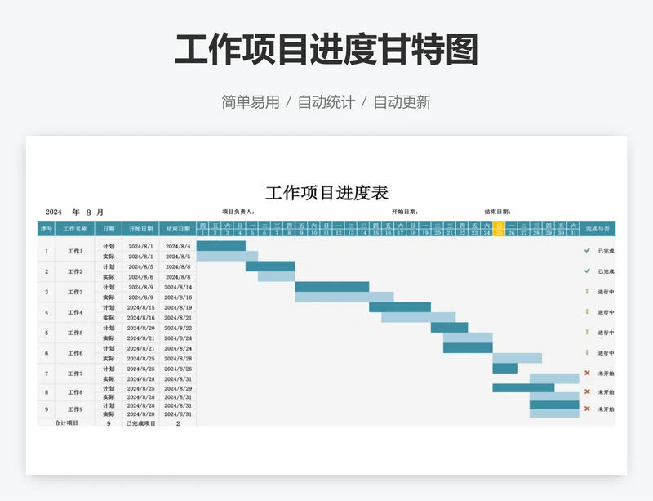Select the 工作7 name cell
This screenshot has height=501, width=653.
[75, 374]
